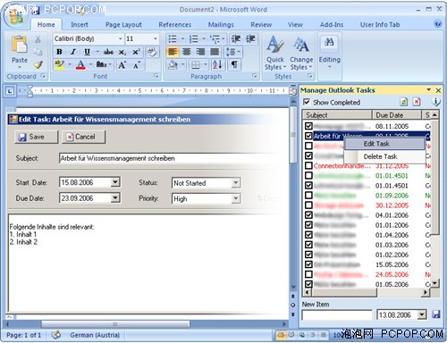Click the Cancel button in Edit Task

click(x=83, y=137)
